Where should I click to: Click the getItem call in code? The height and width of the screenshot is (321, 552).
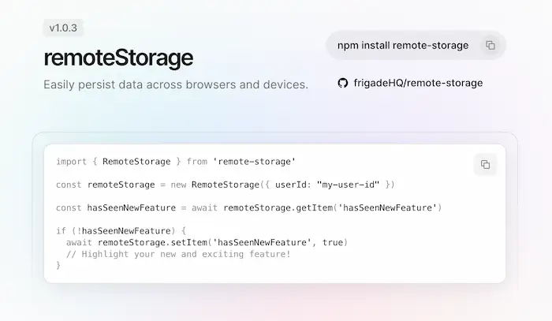click(332, 208)
